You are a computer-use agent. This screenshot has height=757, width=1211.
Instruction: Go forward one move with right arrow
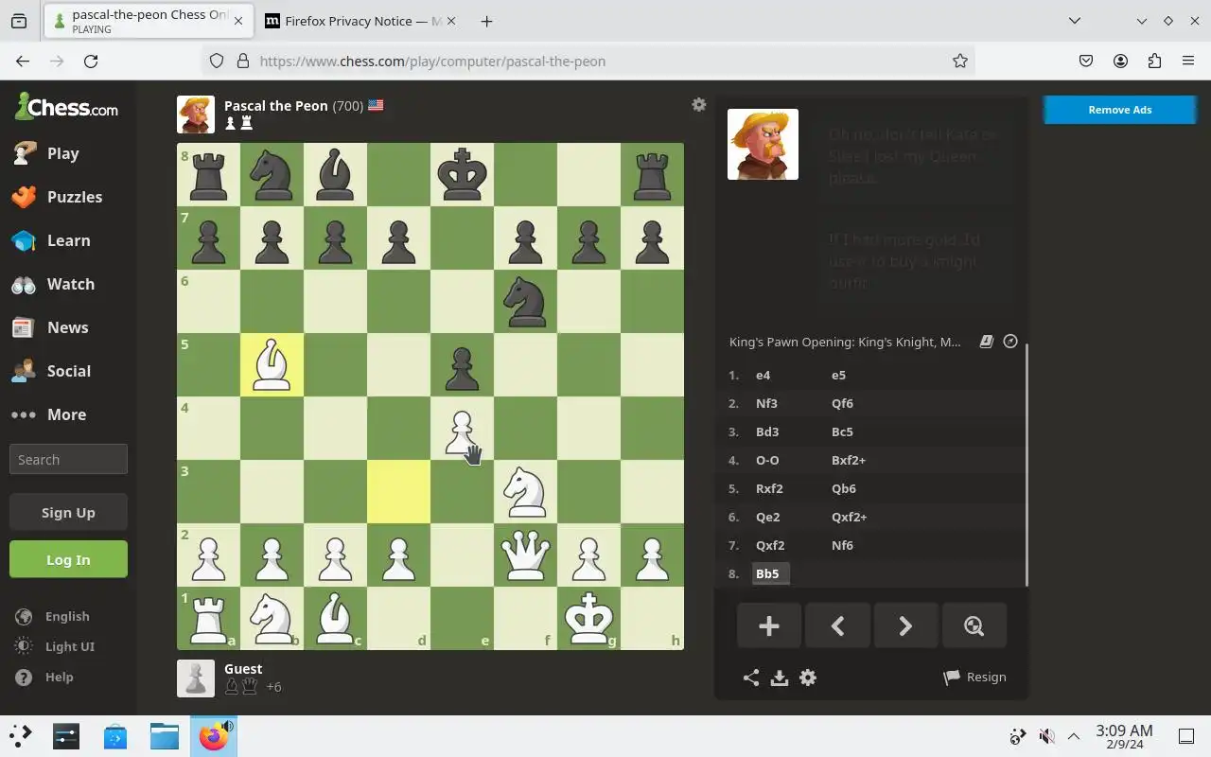coord(905,625)
